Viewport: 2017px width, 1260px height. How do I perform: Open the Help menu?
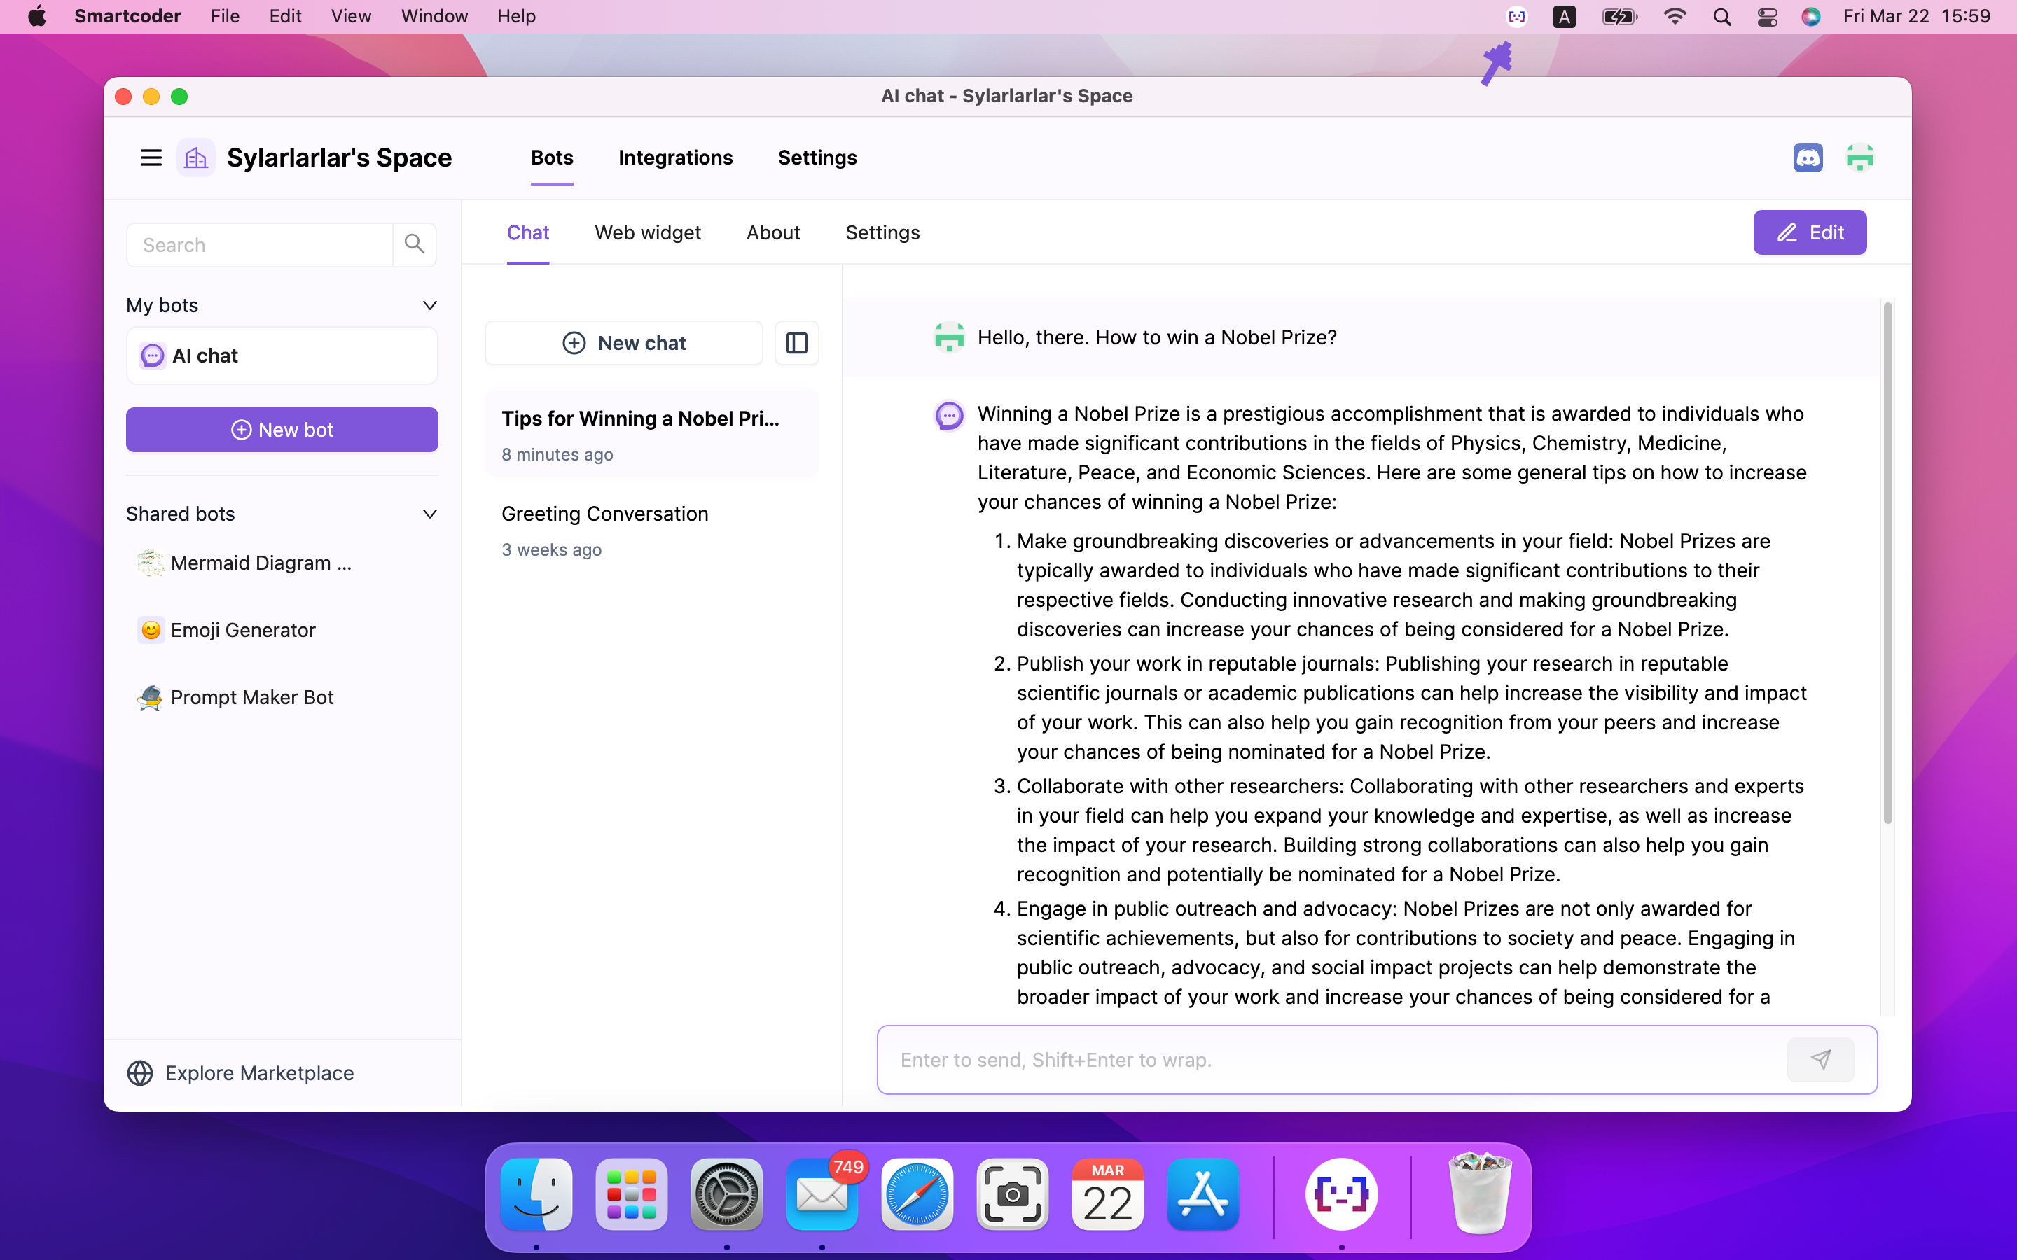[x=516, y=16]
